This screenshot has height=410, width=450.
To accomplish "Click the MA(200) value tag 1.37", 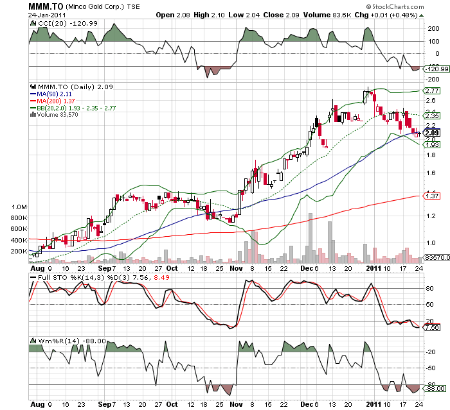I will click(432, 196).
